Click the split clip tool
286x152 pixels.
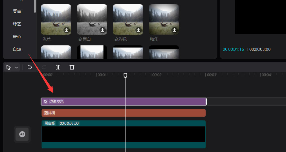58,67
